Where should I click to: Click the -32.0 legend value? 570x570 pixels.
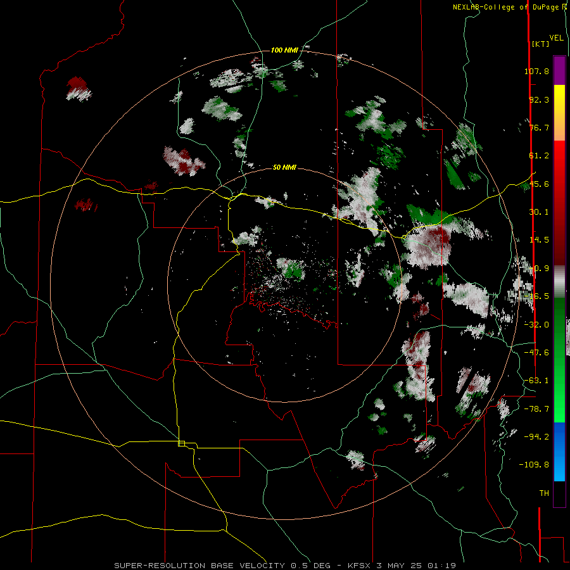[536, 325]
